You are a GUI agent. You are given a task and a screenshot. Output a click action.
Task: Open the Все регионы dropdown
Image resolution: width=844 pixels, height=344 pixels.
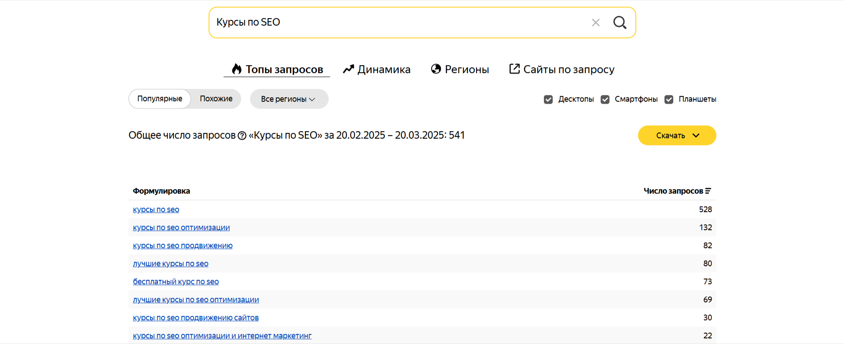pos(289,99)
